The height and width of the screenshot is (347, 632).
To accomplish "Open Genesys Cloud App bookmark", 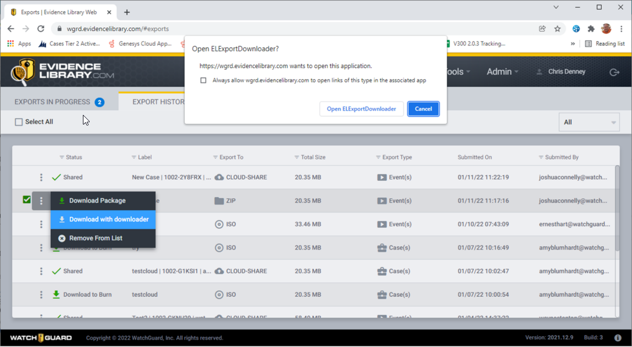I will 140,43.
